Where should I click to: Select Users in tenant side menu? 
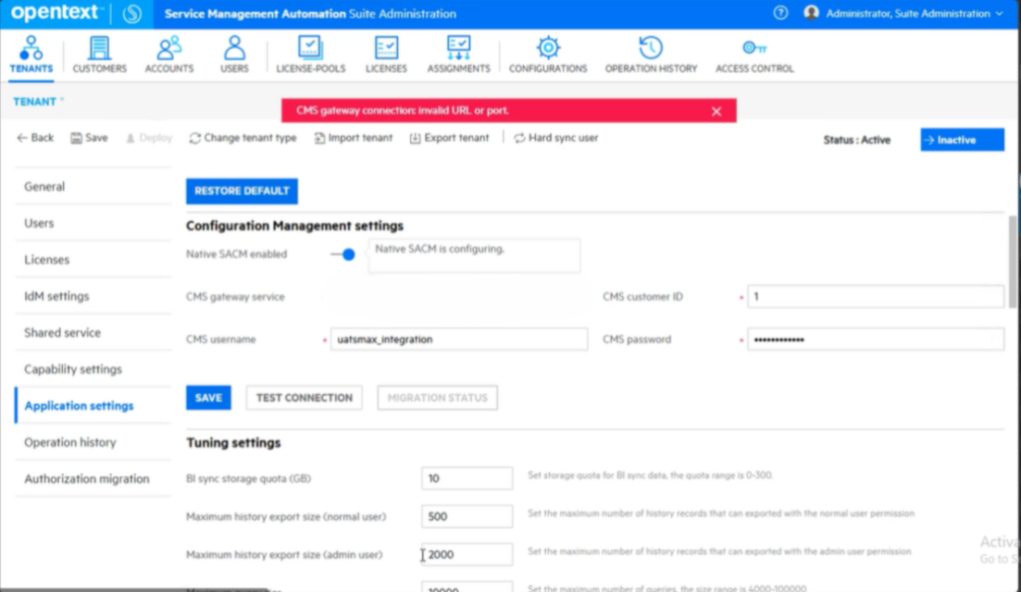click(x=93, y=223)
